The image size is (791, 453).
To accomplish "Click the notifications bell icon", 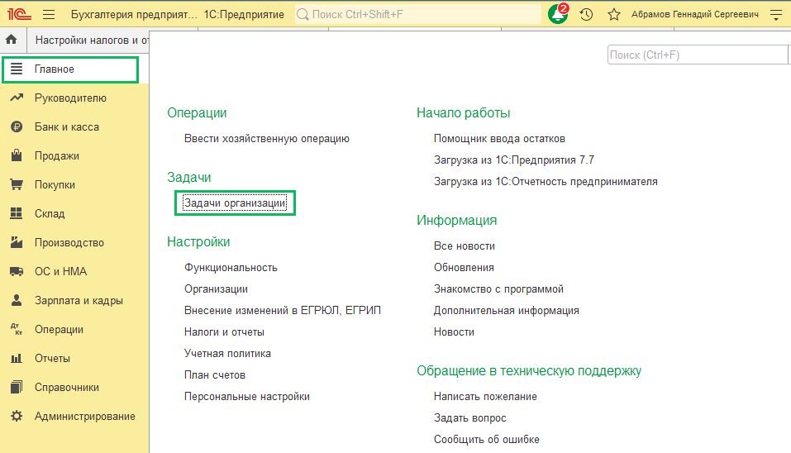I will coord(559,15).
